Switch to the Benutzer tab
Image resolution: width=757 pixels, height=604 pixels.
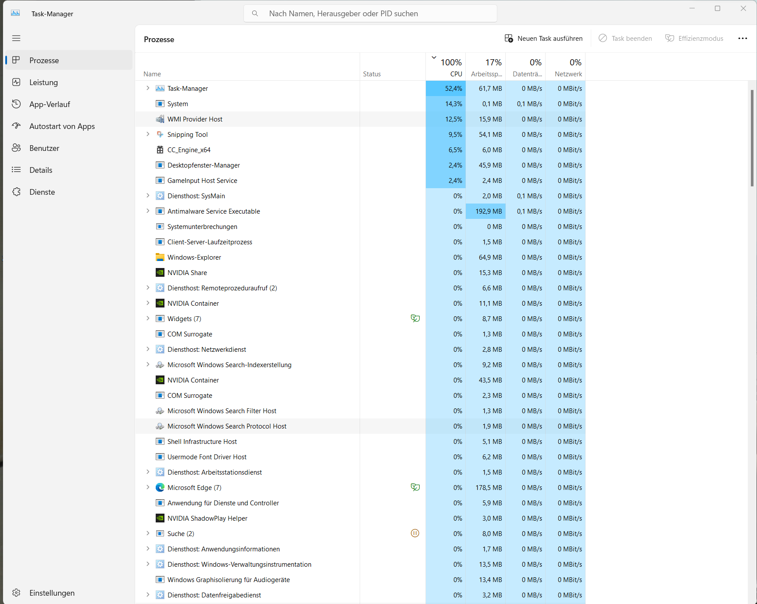(68, 148)
